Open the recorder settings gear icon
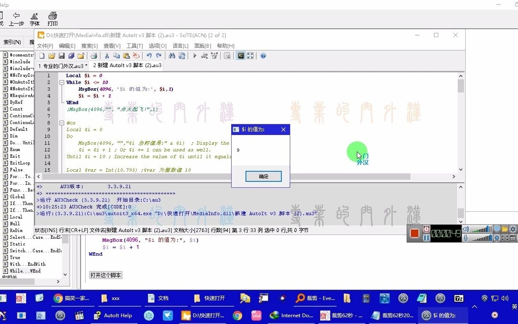 click(x=513, y=229)
